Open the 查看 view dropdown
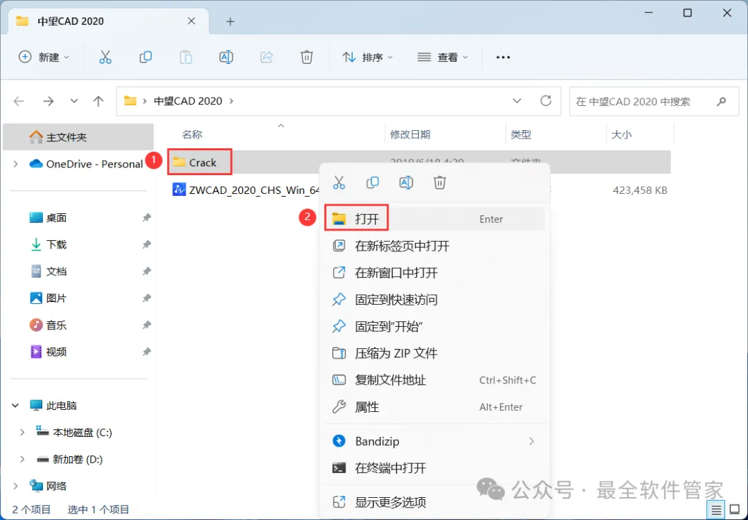This screenshot has height=520, width=748. tap(443, 57)
